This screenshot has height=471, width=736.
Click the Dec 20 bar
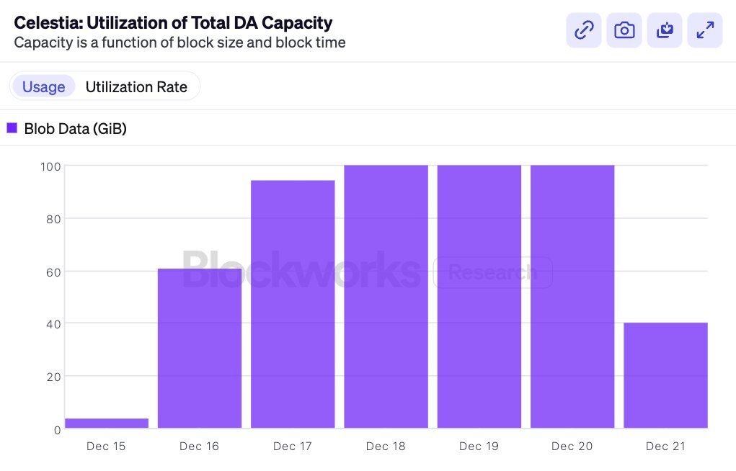click(x=572, y=297)
